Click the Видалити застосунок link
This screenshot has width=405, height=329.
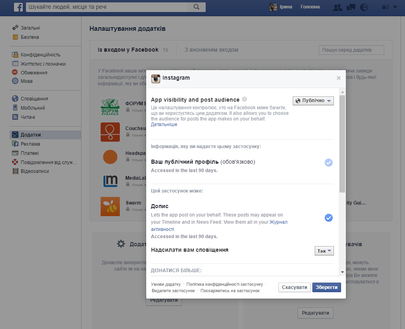pos(173,291)
